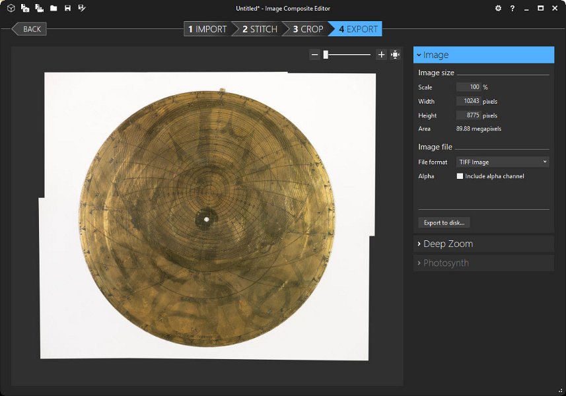Zoom in with the plus button
Image resolution: width=566 pixels, height=396 pixels.
(381, 55)
